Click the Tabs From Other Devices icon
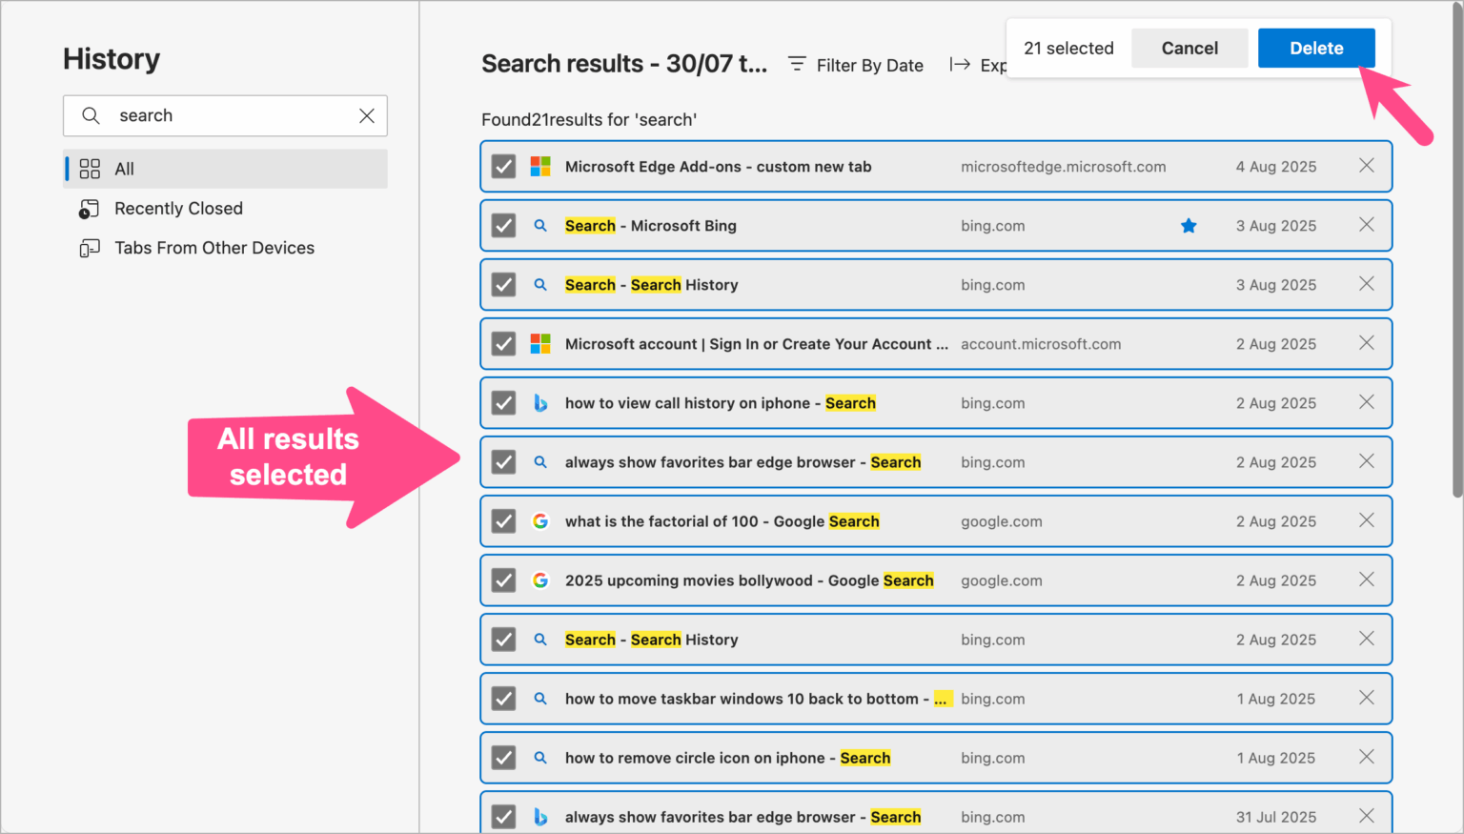 [89, 248]
